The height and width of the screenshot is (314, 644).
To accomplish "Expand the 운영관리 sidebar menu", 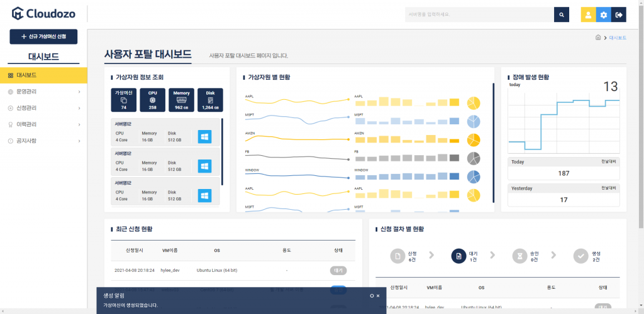I will pos(43,92).
